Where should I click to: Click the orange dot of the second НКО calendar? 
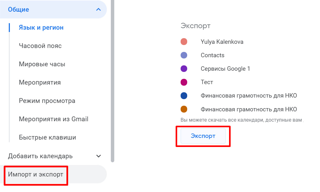[x=184, y=109]
